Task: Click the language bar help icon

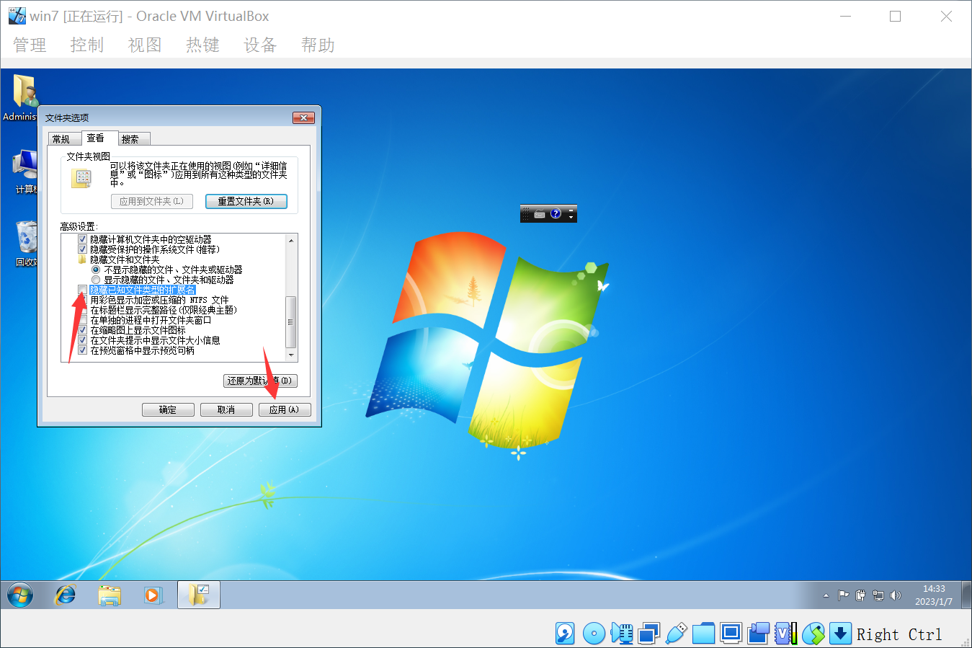Action: [x=556, y=213]
